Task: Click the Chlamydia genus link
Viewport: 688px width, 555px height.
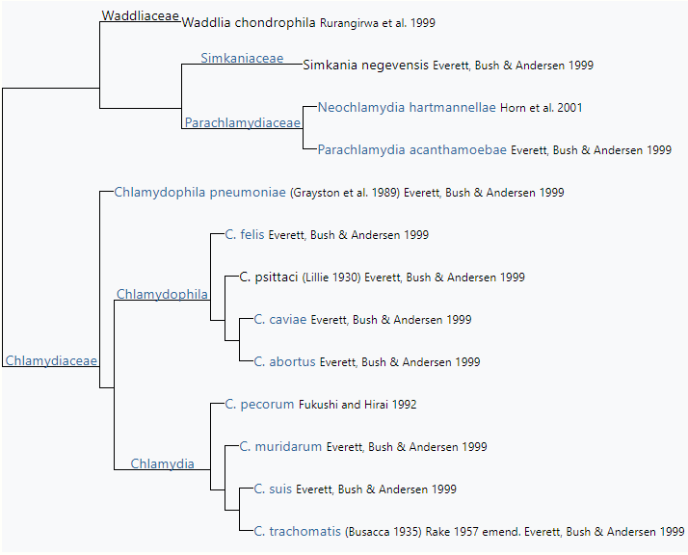Action: coord(162,463)
